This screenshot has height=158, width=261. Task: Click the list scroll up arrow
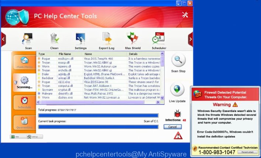(x=162, y=54)
